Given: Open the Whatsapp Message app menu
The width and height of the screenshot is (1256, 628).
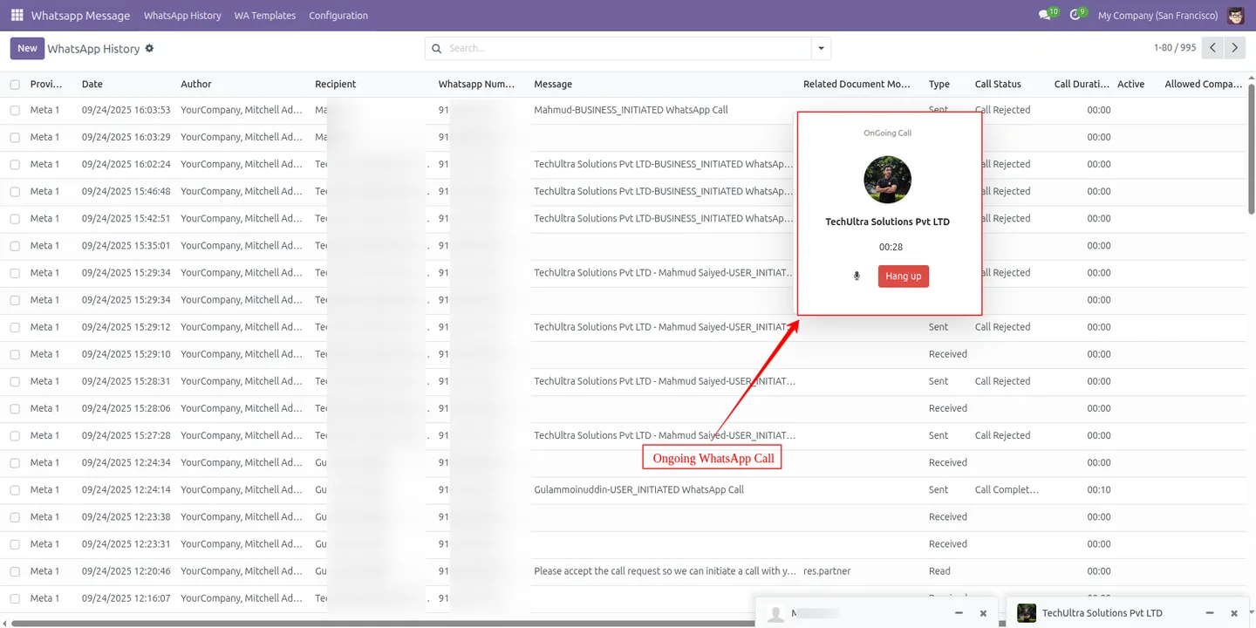Looking at the screenshot, I should pos(80,16).
